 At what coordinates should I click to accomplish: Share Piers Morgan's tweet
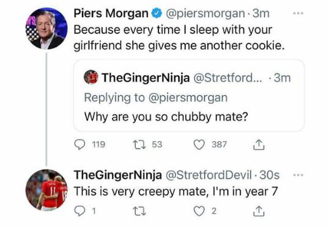pyautogui.click(x=259, y=145)
